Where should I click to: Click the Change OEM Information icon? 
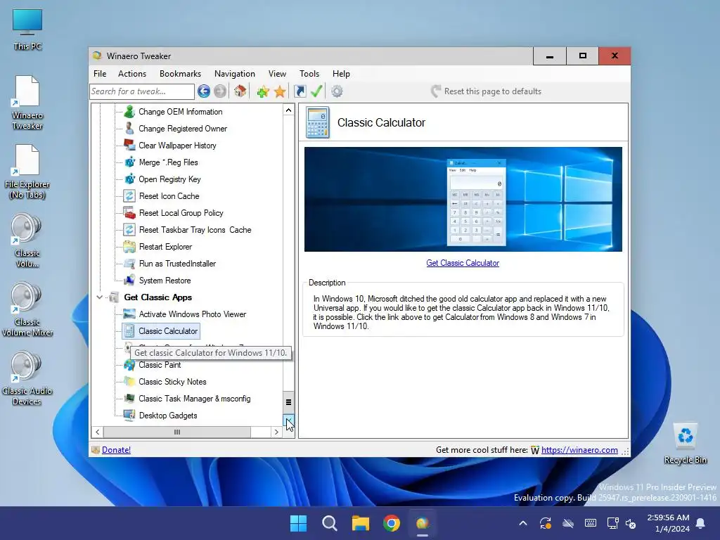click(129, 112)
